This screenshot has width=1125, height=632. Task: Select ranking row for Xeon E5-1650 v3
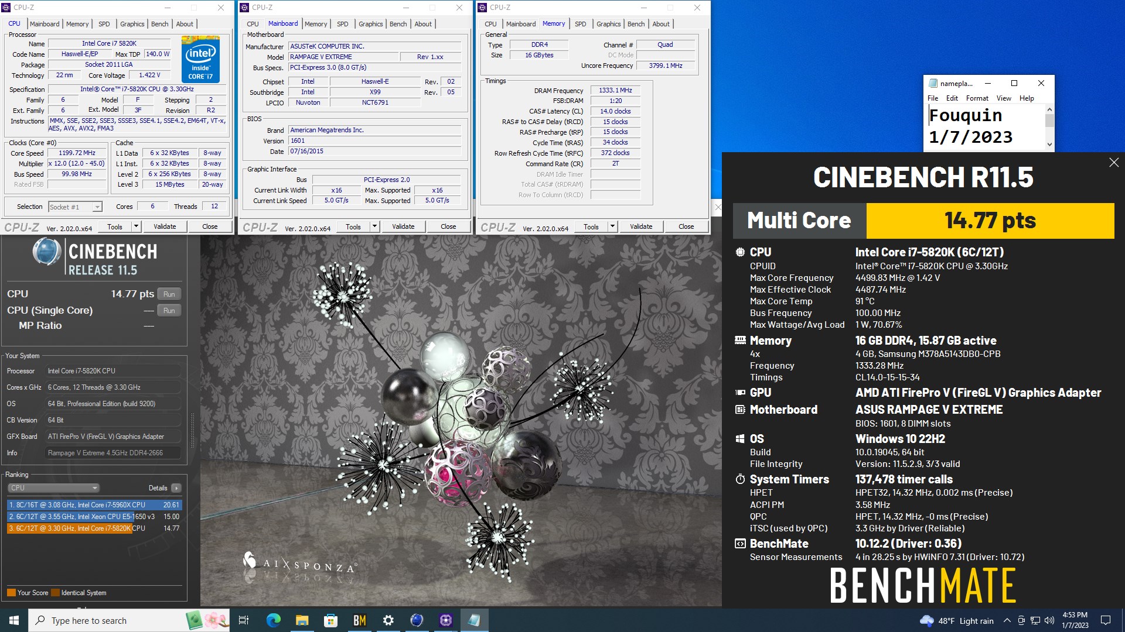[x=94, y=517]
